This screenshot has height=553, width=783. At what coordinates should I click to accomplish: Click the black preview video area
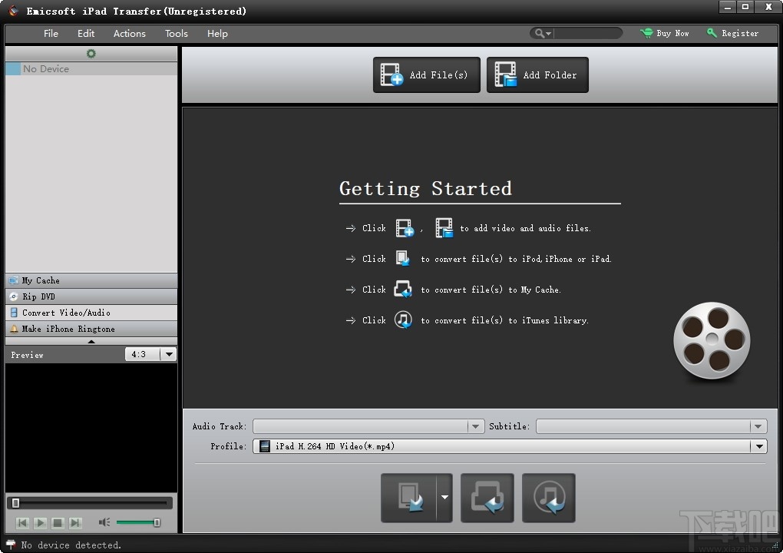coord(91,428)
